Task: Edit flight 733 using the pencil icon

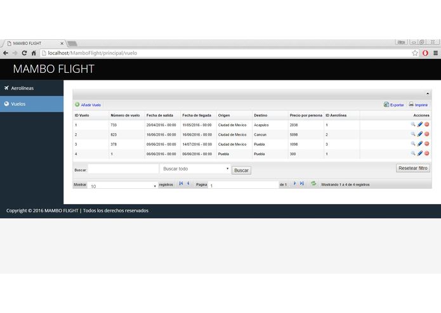Action: 420,124
